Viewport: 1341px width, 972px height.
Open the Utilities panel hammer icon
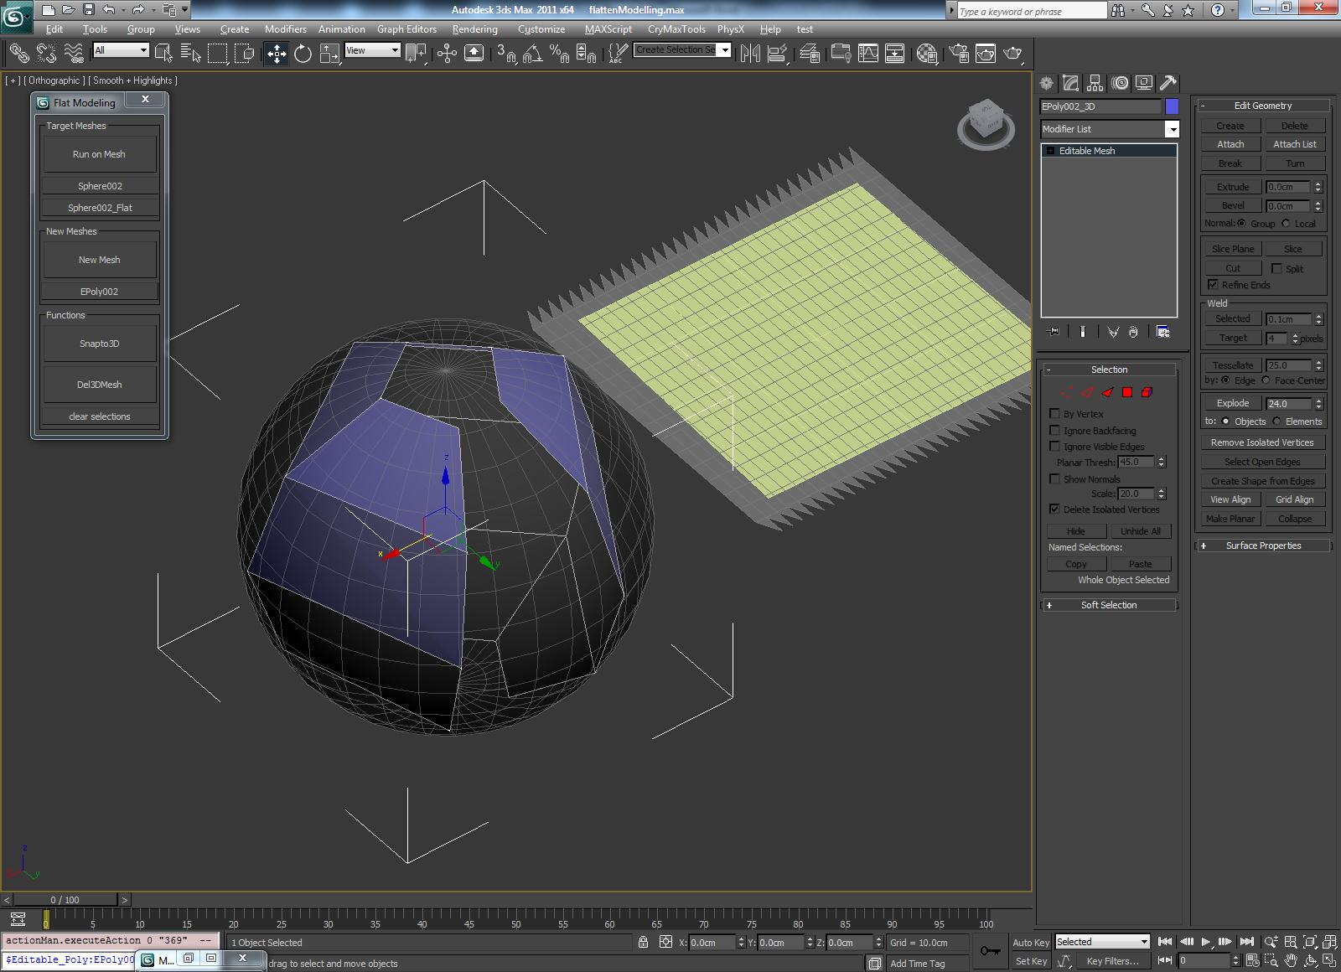1168,83
